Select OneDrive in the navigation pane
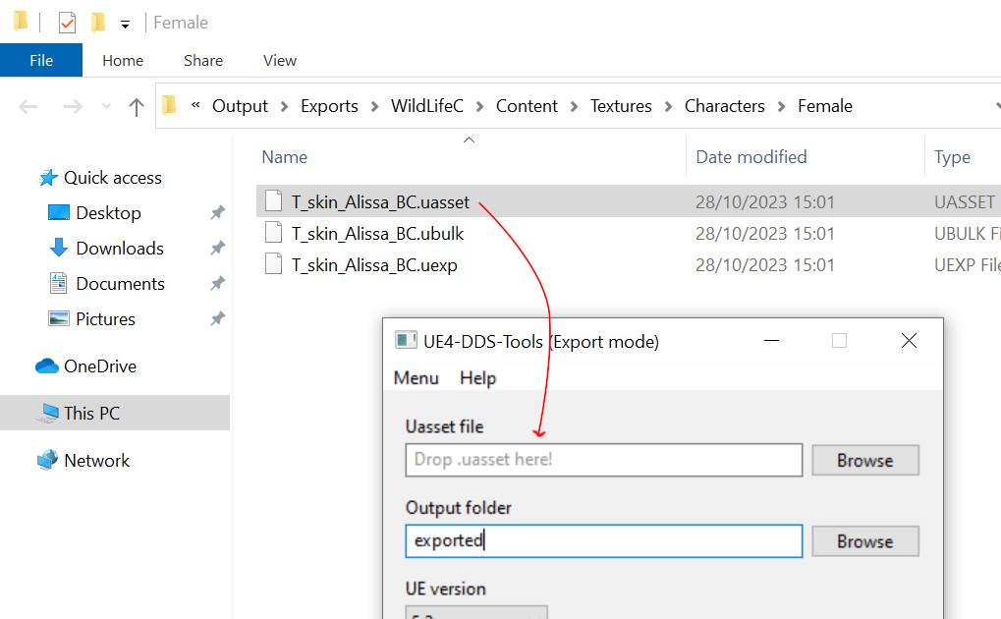This screenshot has height=619, width=1001. coord(99,366)
